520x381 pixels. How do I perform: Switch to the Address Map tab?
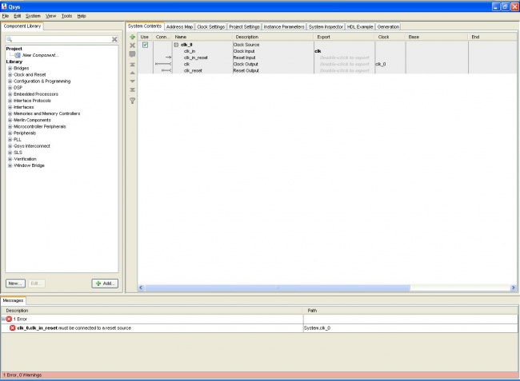[x=179, y=27]
